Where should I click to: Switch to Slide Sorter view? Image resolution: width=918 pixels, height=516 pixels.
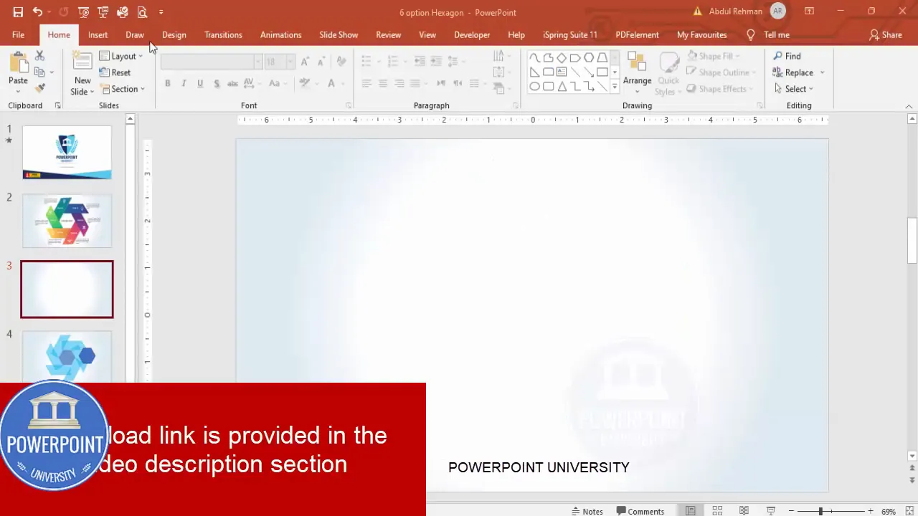[x=717, y=511]
